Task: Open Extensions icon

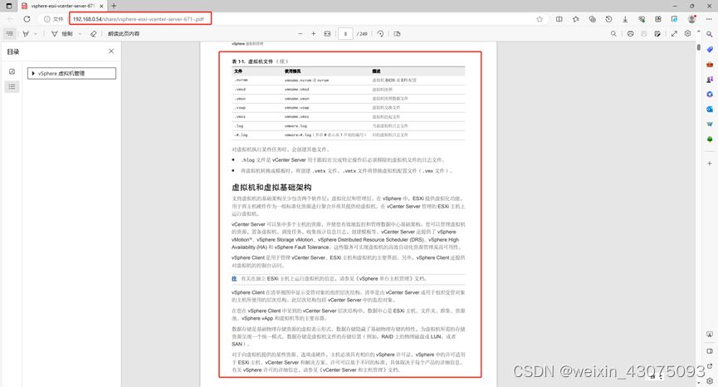Action: click(x=658, y=19)
